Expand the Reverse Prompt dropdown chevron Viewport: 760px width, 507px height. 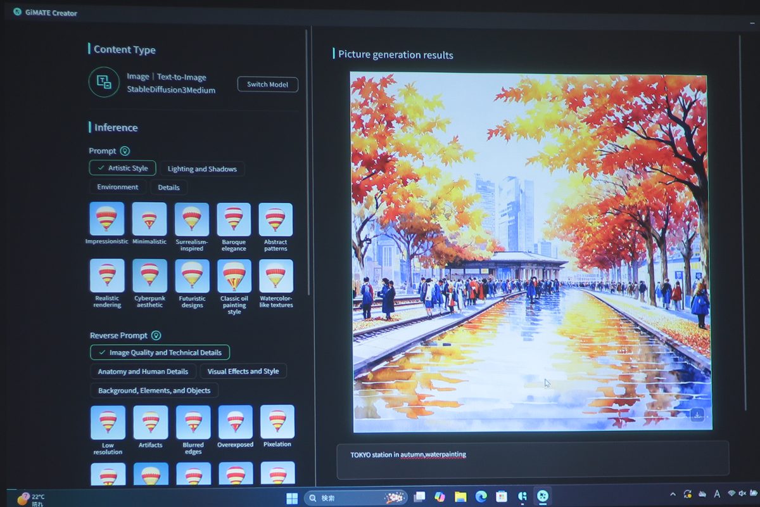(156, 335)
